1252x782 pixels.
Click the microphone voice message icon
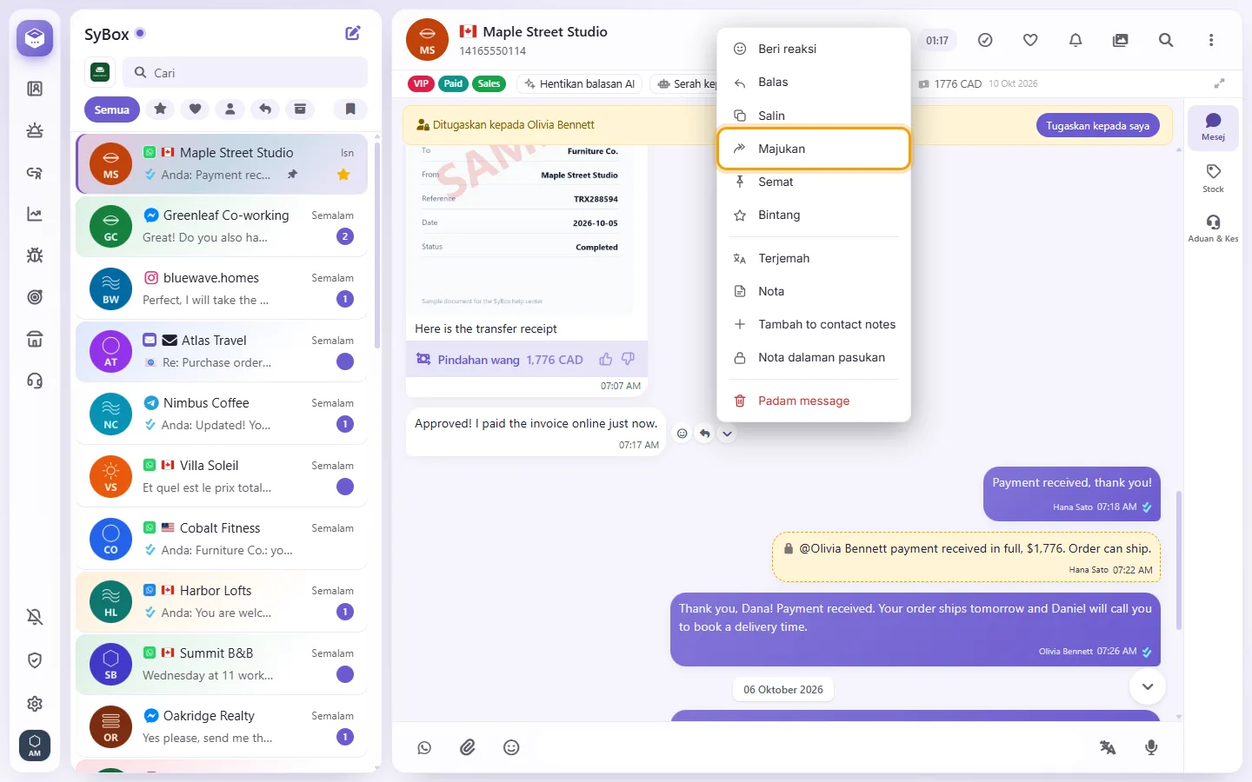1151,747
